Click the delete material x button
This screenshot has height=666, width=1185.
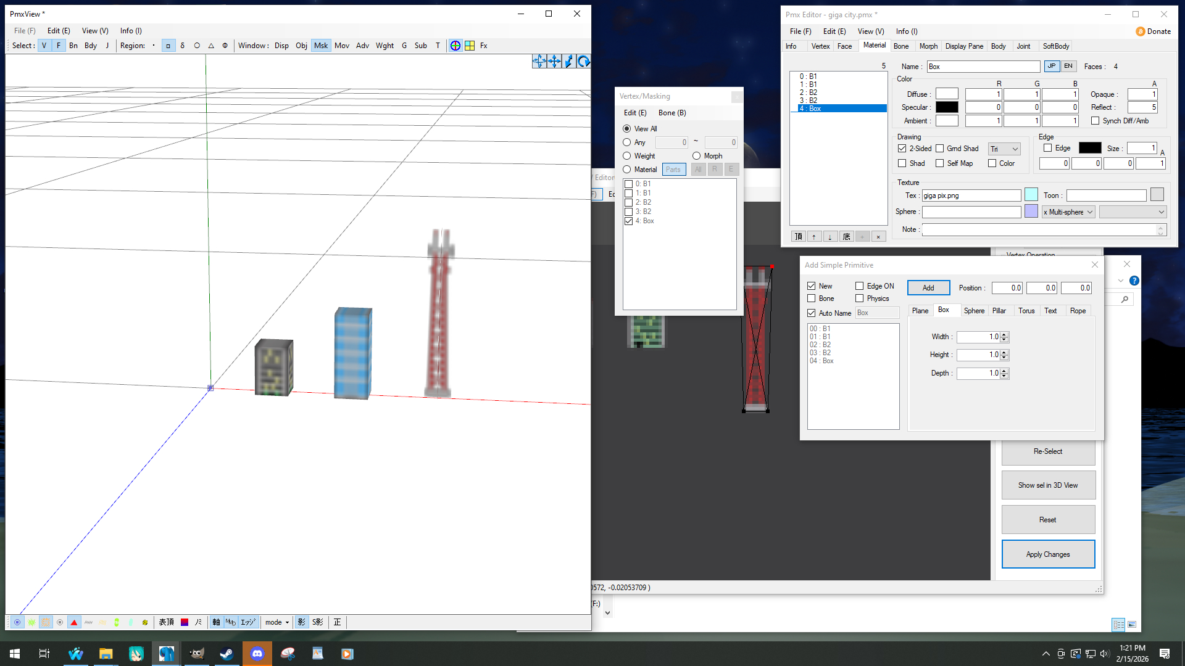878,237
